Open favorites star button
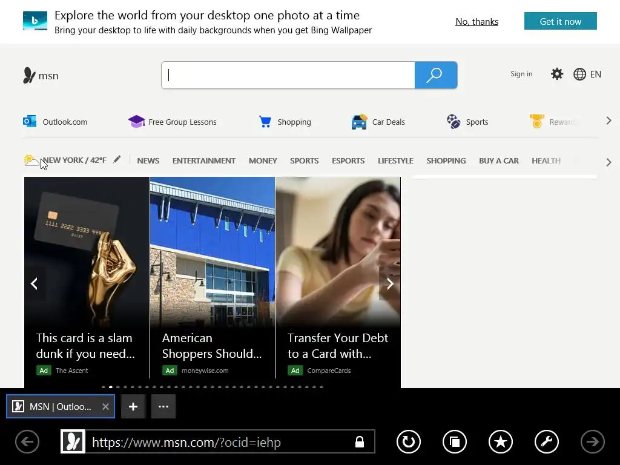620x465 pixels. click(x=501, y=441)
